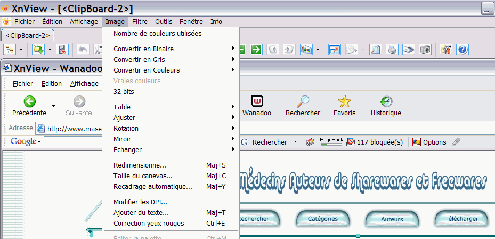Click the Suivante forward button
This screenshot has width=495, height=239.
[x=79, y=106]
